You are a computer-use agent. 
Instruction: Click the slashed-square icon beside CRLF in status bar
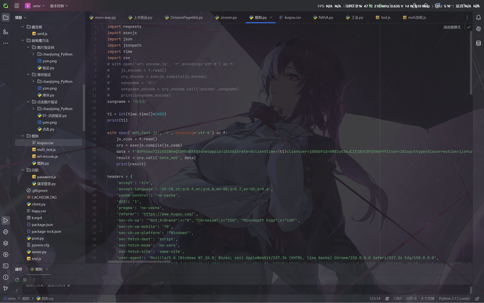[x=387, y=299]
